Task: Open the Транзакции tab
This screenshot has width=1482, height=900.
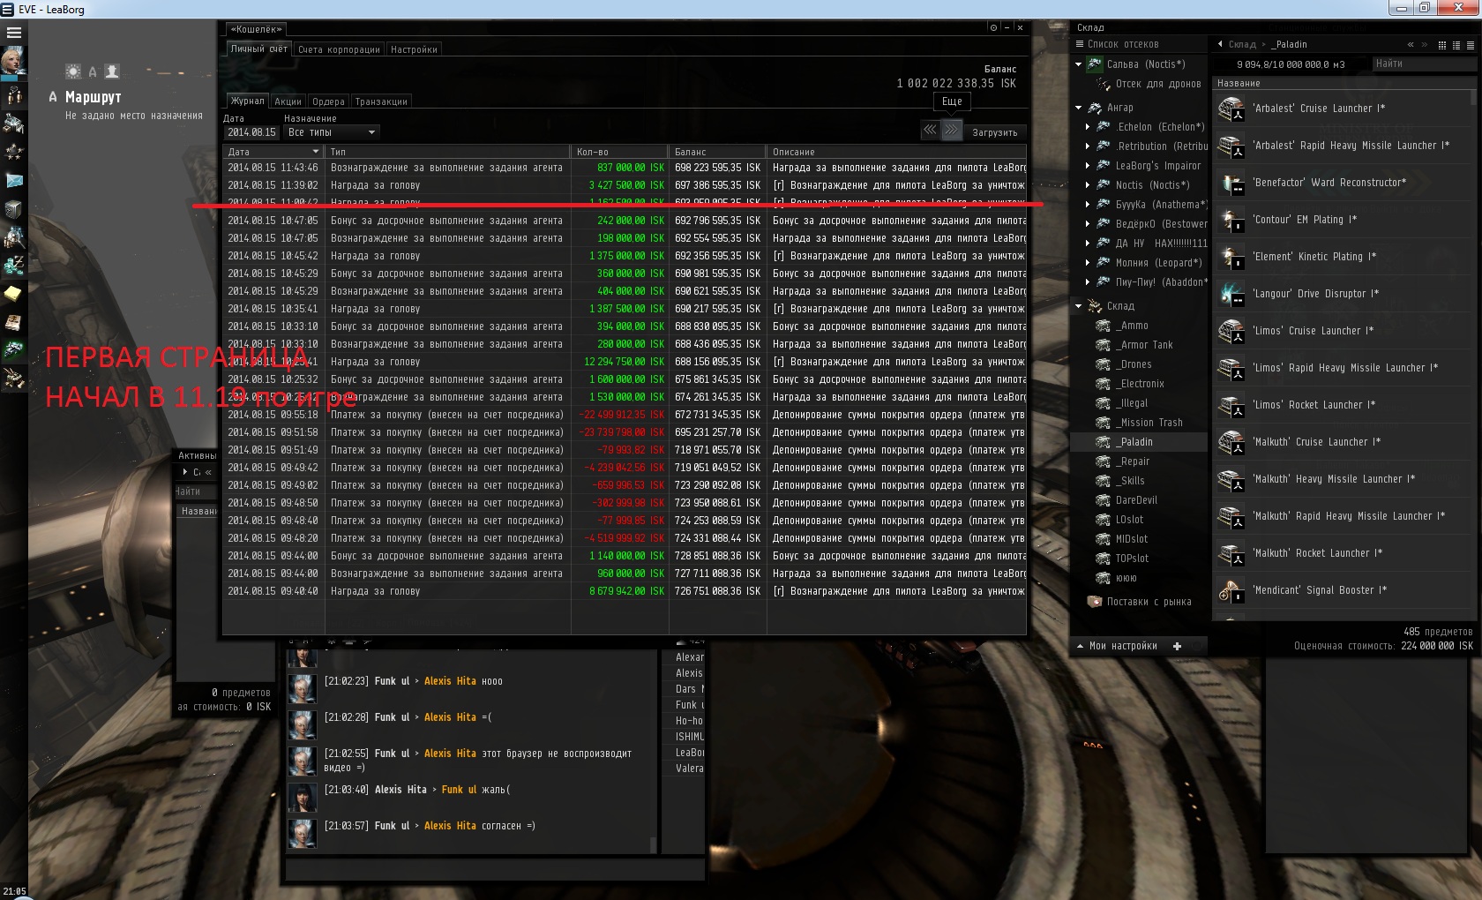Action: (x=381, y=101)
